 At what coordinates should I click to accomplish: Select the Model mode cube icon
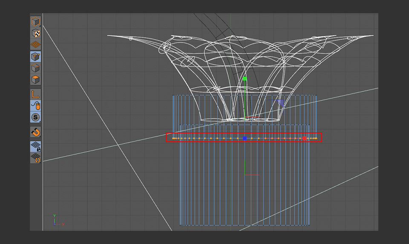[35, 21]
